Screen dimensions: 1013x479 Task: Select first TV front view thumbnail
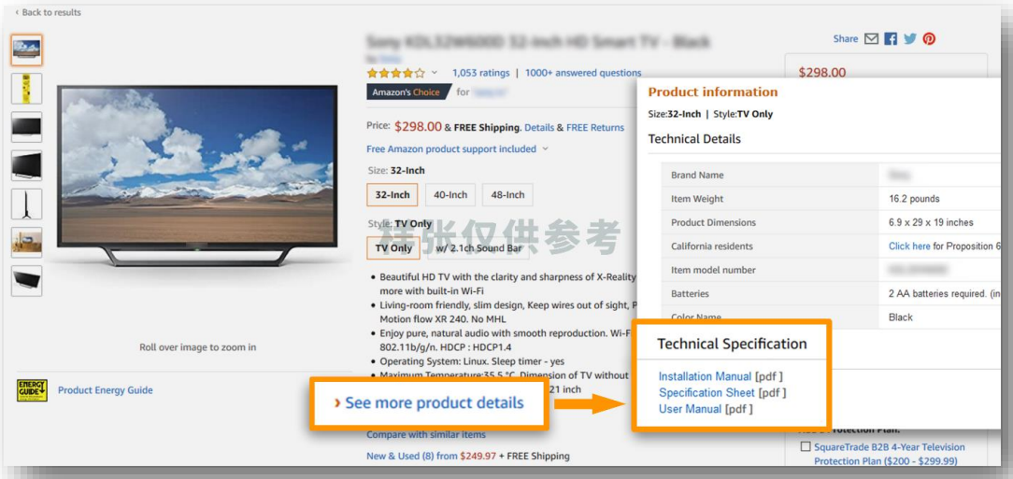click(26, 49)
